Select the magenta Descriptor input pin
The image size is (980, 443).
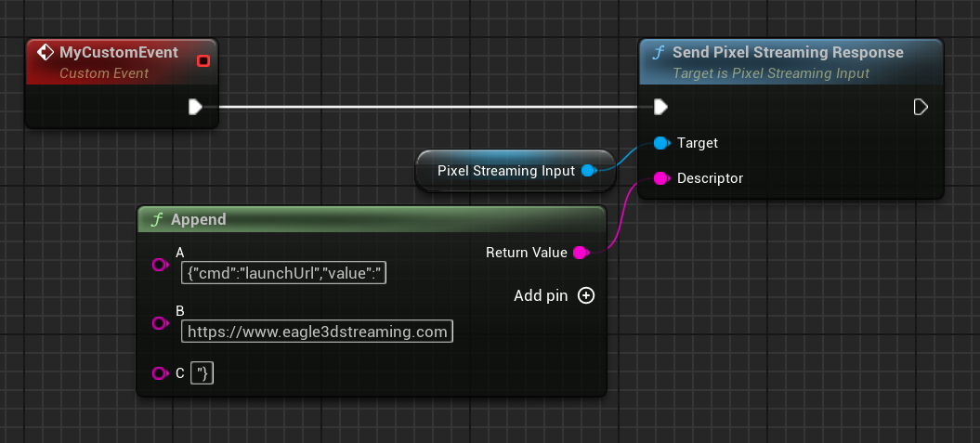(x=661, y=177)
